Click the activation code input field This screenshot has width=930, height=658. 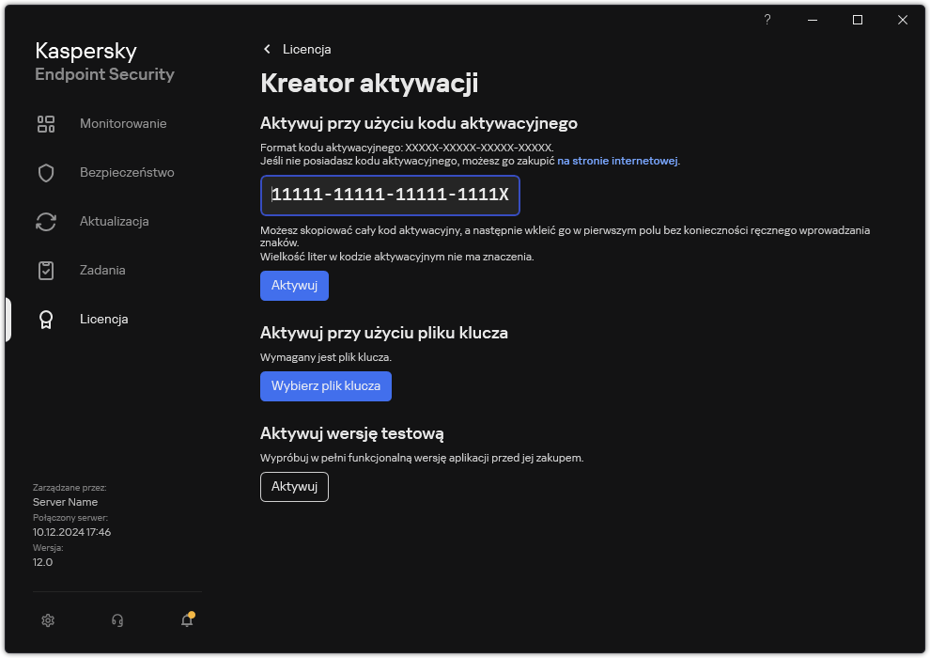pyautogui.click(x=390, y=196)
